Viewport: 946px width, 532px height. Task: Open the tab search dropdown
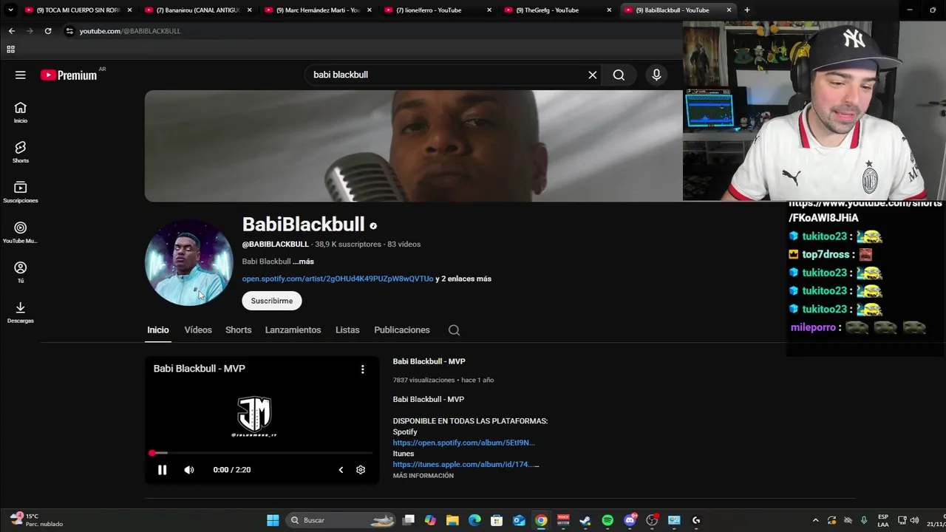coord(10,10)
